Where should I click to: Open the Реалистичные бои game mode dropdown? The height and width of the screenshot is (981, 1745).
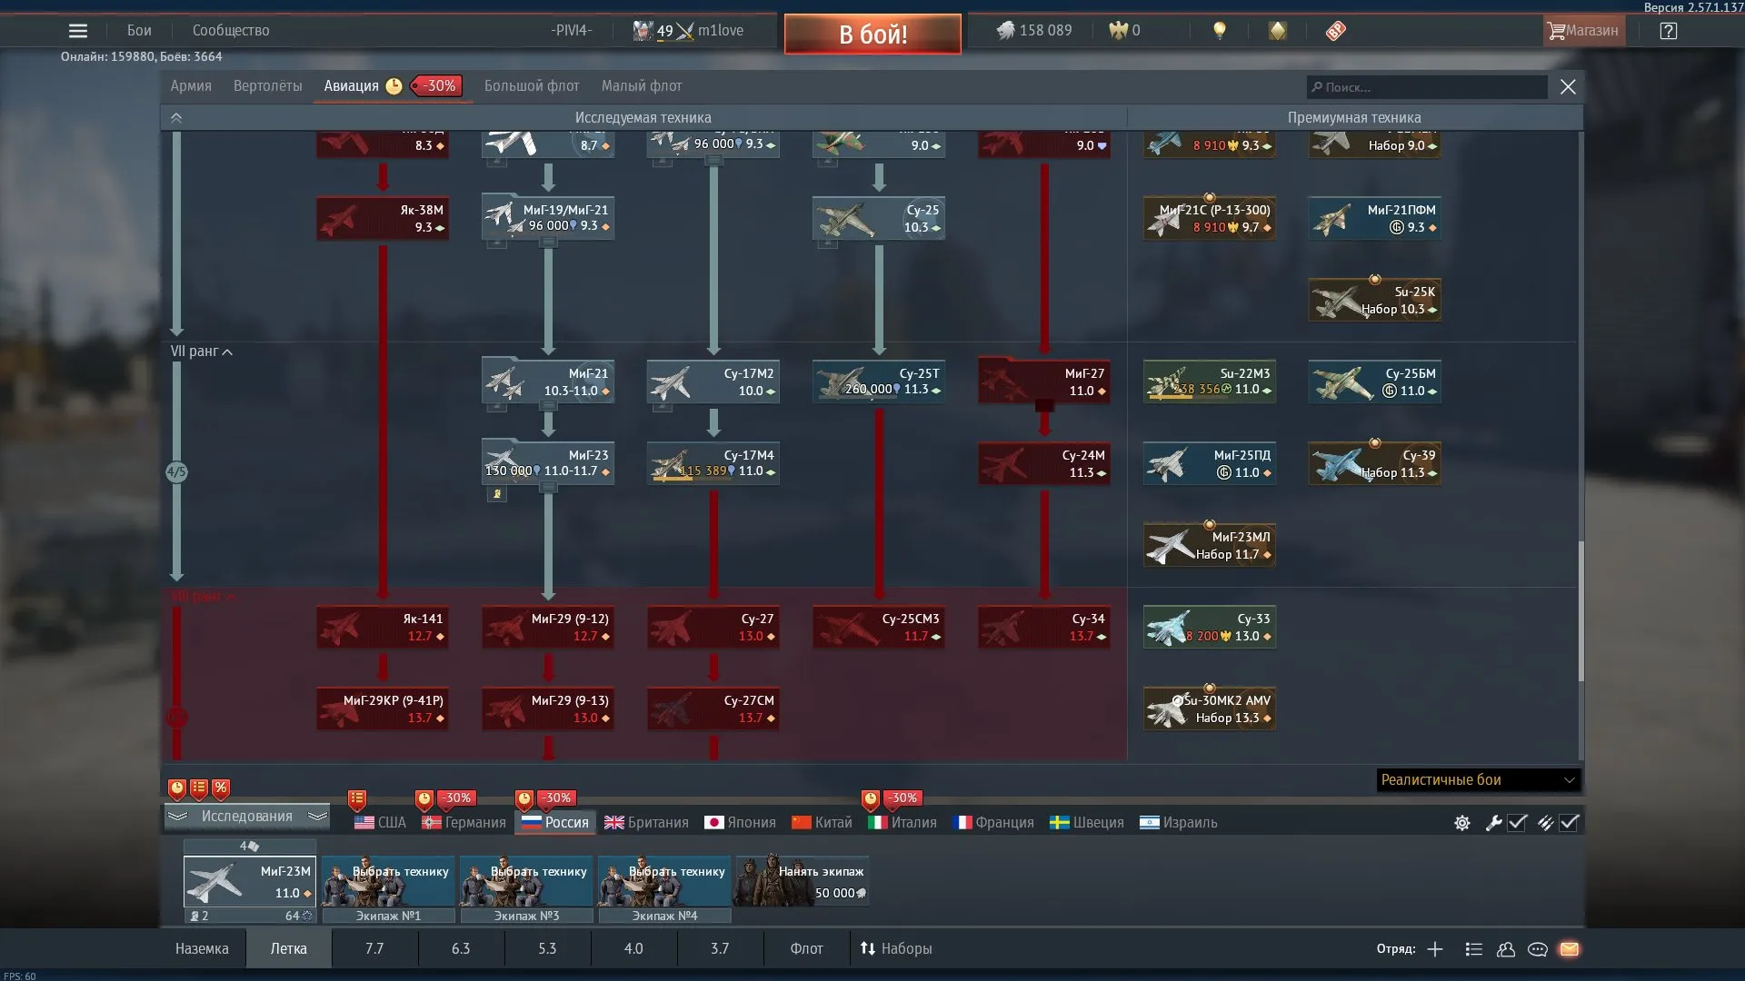point(1478,780)
